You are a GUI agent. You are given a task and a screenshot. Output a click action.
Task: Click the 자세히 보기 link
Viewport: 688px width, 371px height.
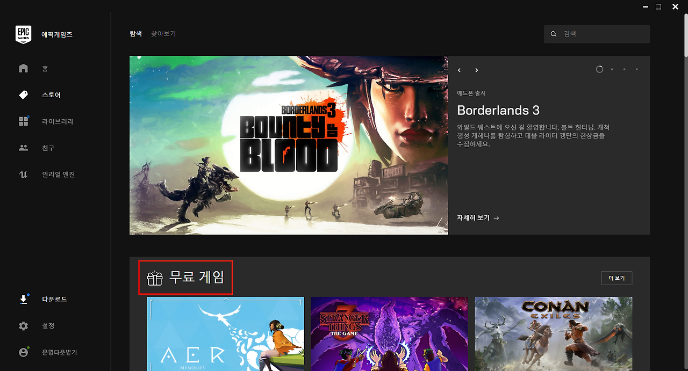[478, 217]
